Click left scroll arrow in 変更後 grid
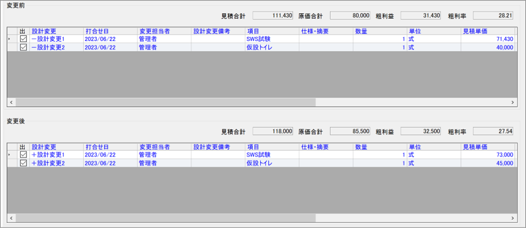 (11, 218)
